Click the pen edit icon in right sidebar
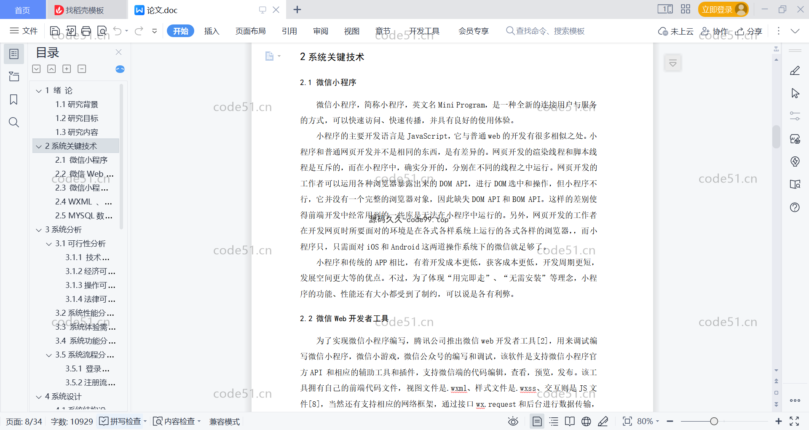The width and height of the screenshot is (809, 430). 795,70
